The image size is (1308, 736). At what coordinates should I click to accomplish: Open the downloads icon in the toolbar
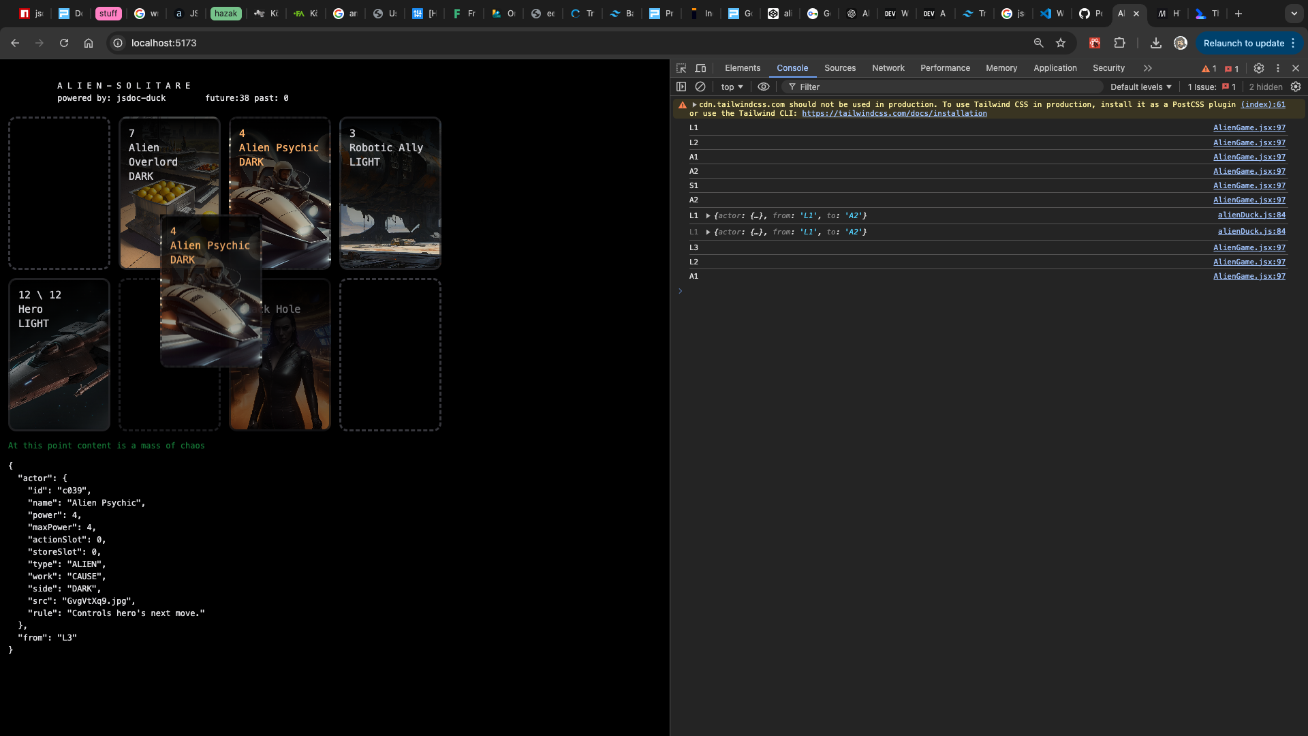coord(1156,43)
